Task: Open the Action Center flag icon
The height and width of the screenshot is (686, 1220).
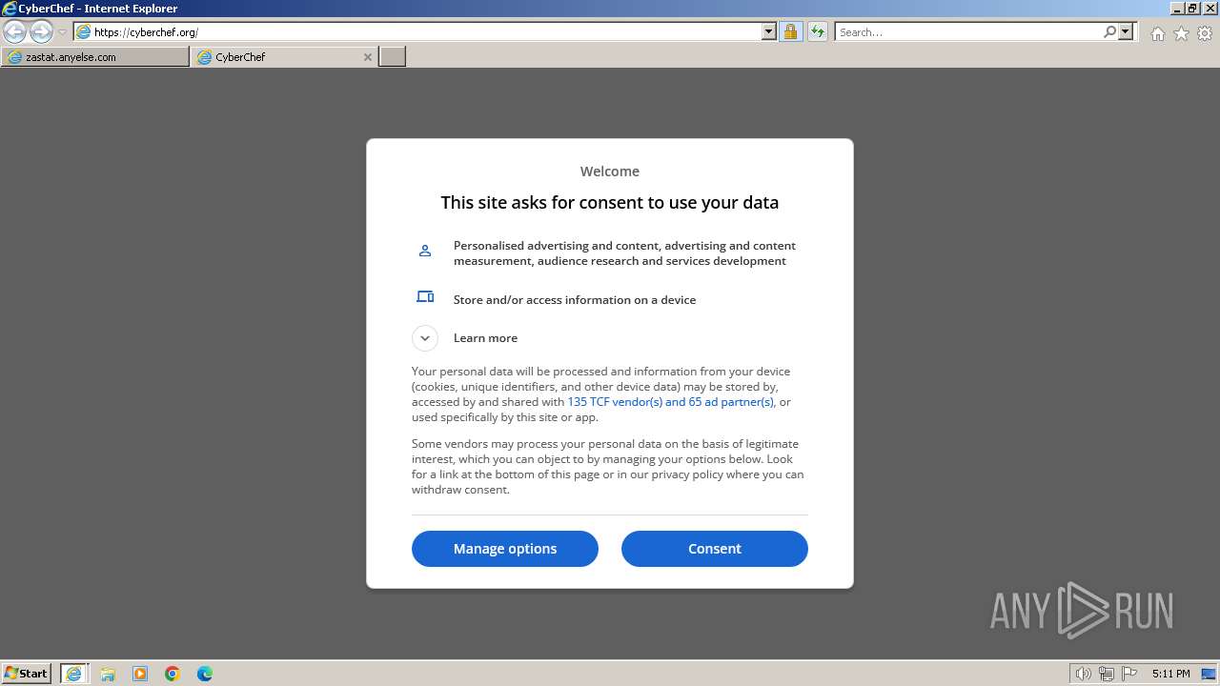Action: pyautogui.click(x=1129, y=674)
